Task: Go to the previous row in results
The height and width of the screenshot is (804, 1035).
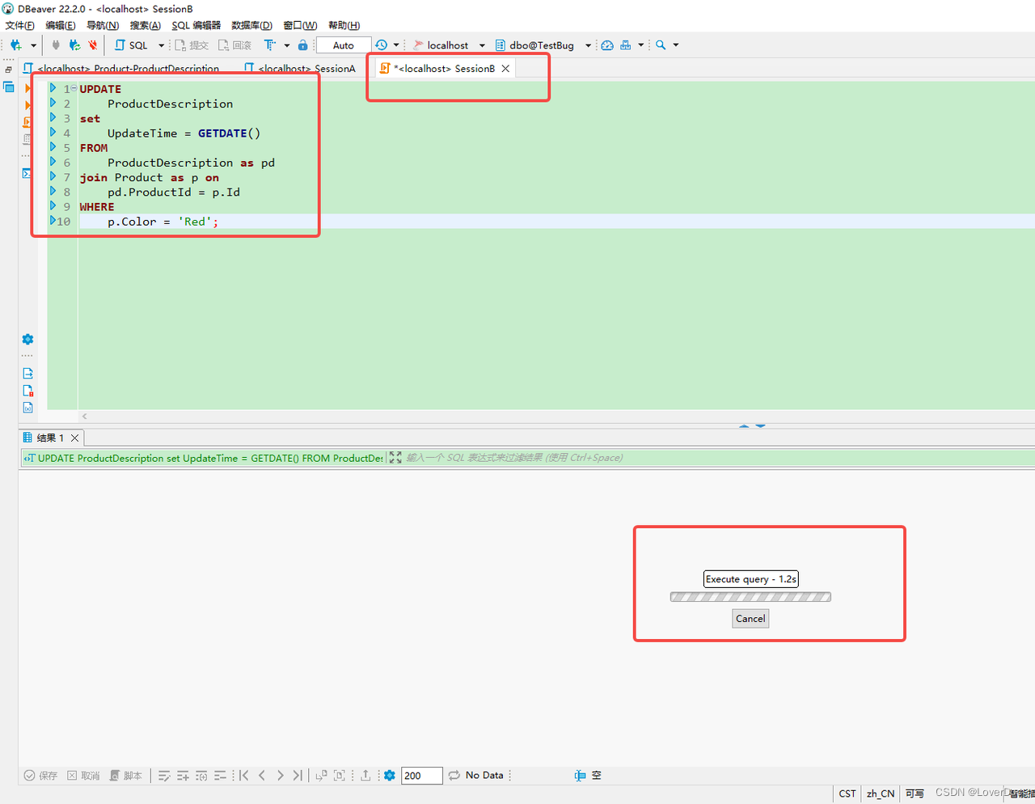Action: pos(262,776)
